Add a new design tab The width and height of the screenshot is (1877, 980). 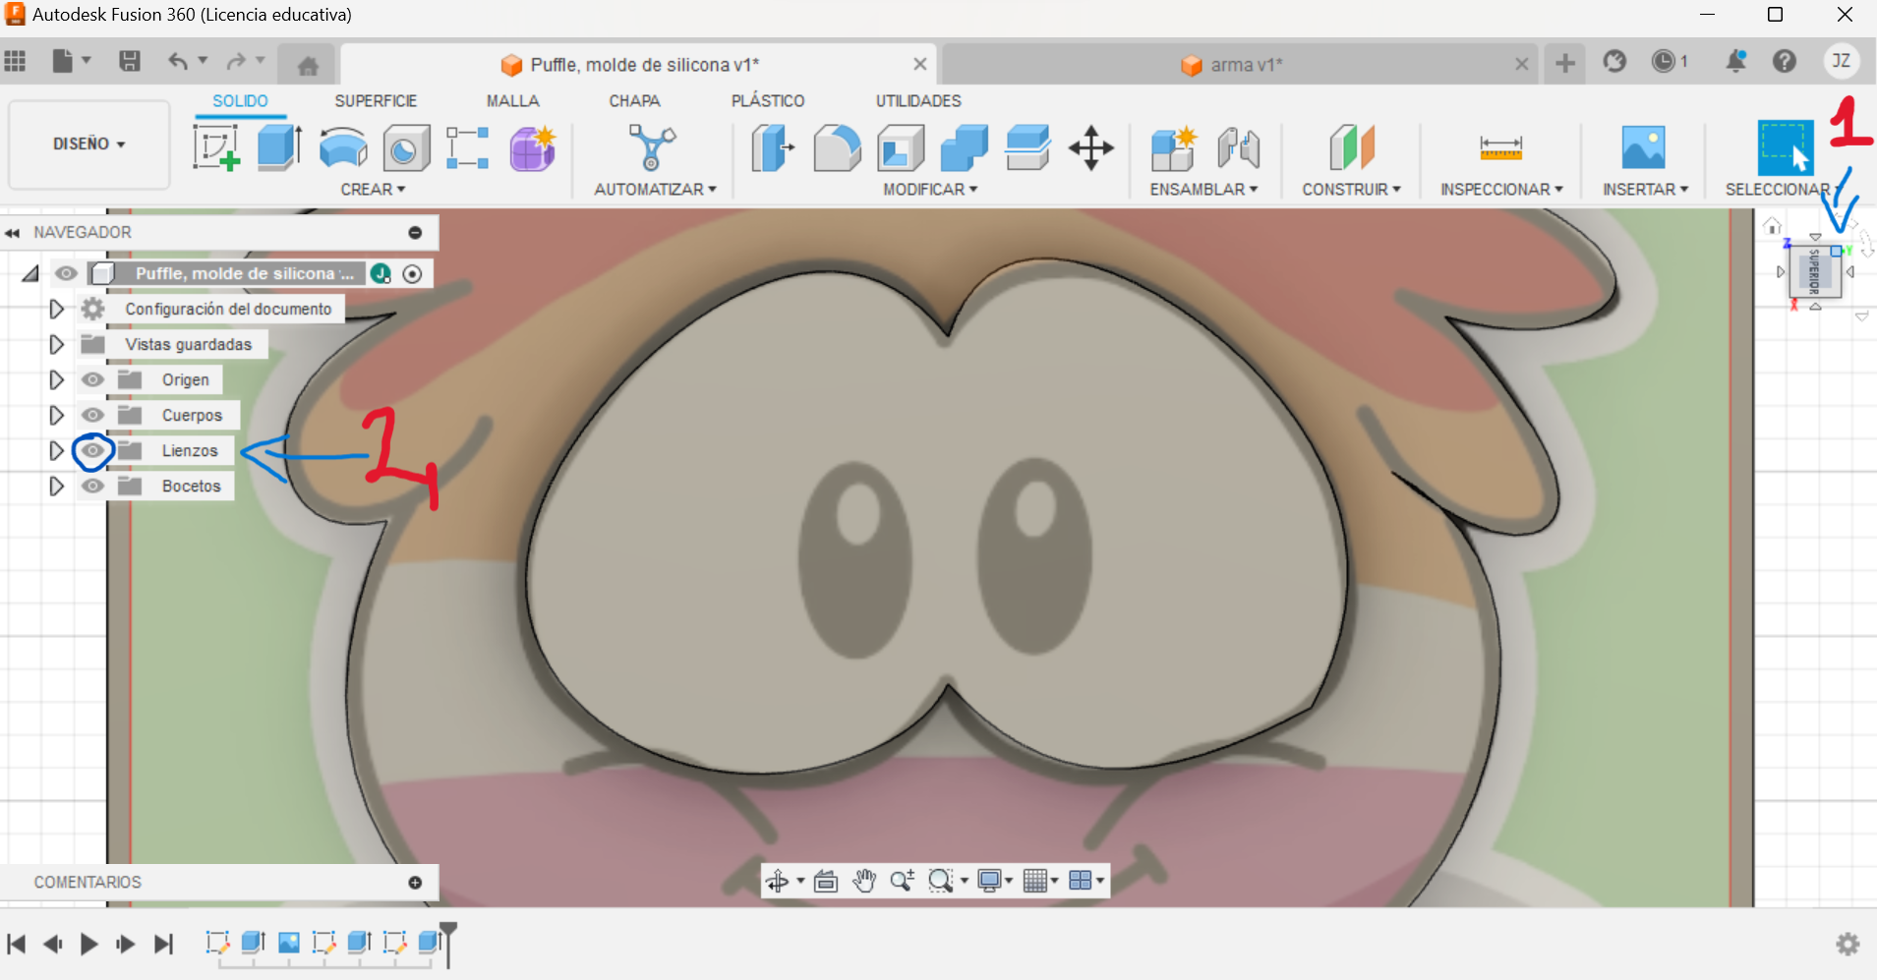[1564, 64]
